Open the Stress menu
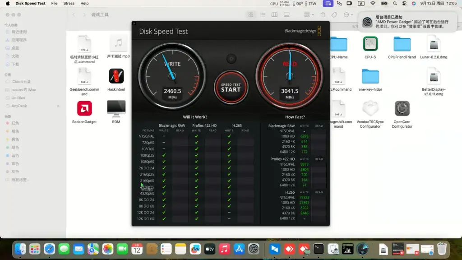This screenshot has height=260, width=462. 69,3
